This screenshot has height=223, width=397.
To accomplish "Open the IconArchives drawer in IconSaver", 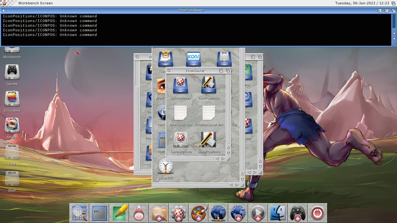I will [x=181, y=85].
